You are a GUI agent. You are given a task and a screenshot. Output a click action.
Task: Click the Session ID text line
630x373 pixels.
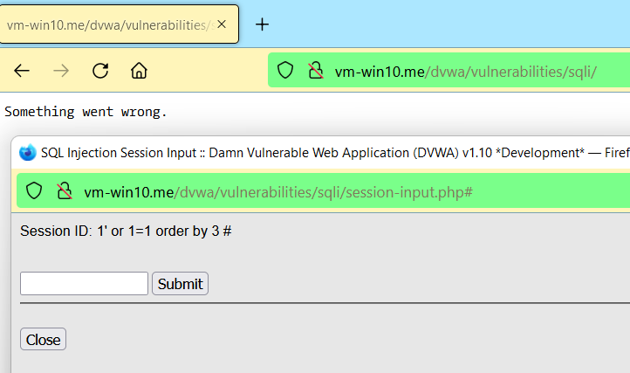[126, 231]
